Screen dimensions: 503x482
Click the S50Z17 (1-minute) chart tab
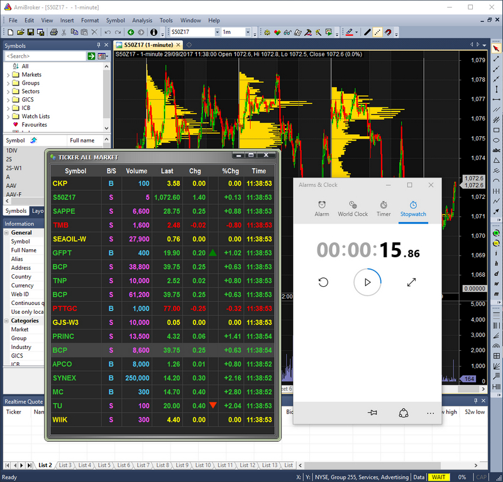(x=148, y=45)
